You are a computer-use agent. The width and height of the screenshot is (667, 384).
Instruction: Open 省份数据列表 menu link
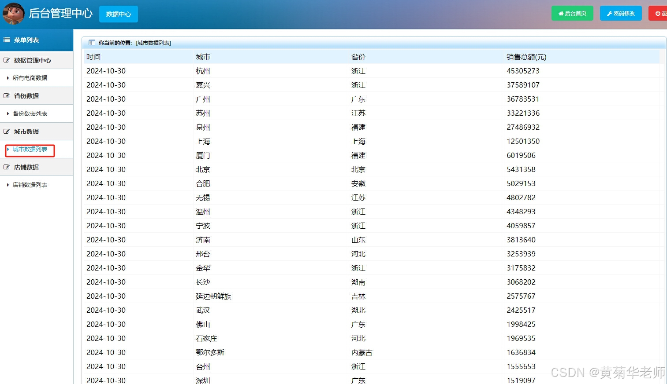point(30,113)
